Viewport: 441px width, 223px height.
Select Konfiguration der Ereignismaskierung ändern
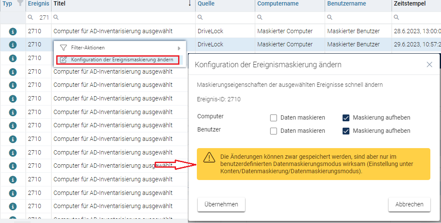[x=122, y=60]
